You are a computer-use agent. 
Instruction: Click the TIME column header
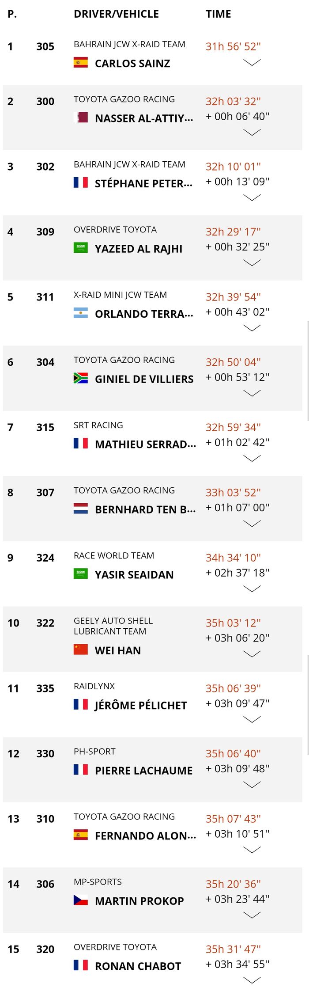pyautogui.click(x=218, y=14)
